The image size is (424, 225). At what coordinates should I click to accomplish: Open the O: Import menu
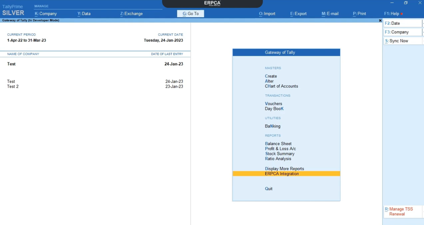[x=267, y=14]
